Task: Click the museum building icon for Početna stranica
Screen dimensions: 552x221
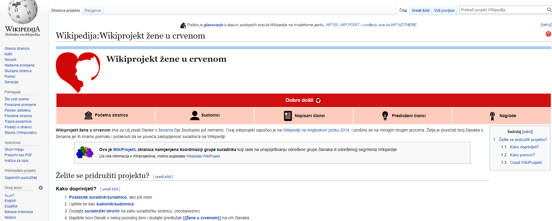Action: point(88,115)
